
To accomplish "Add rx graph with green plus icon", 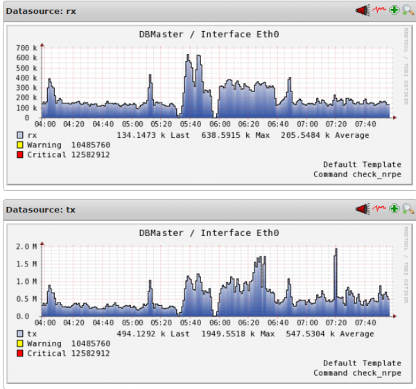I will point(394,10).
